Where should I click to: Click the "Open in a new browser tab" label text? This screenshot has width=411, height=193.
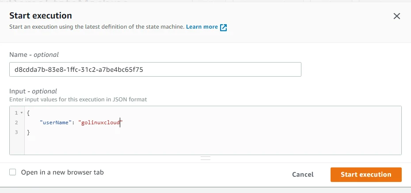click(62, 172)
